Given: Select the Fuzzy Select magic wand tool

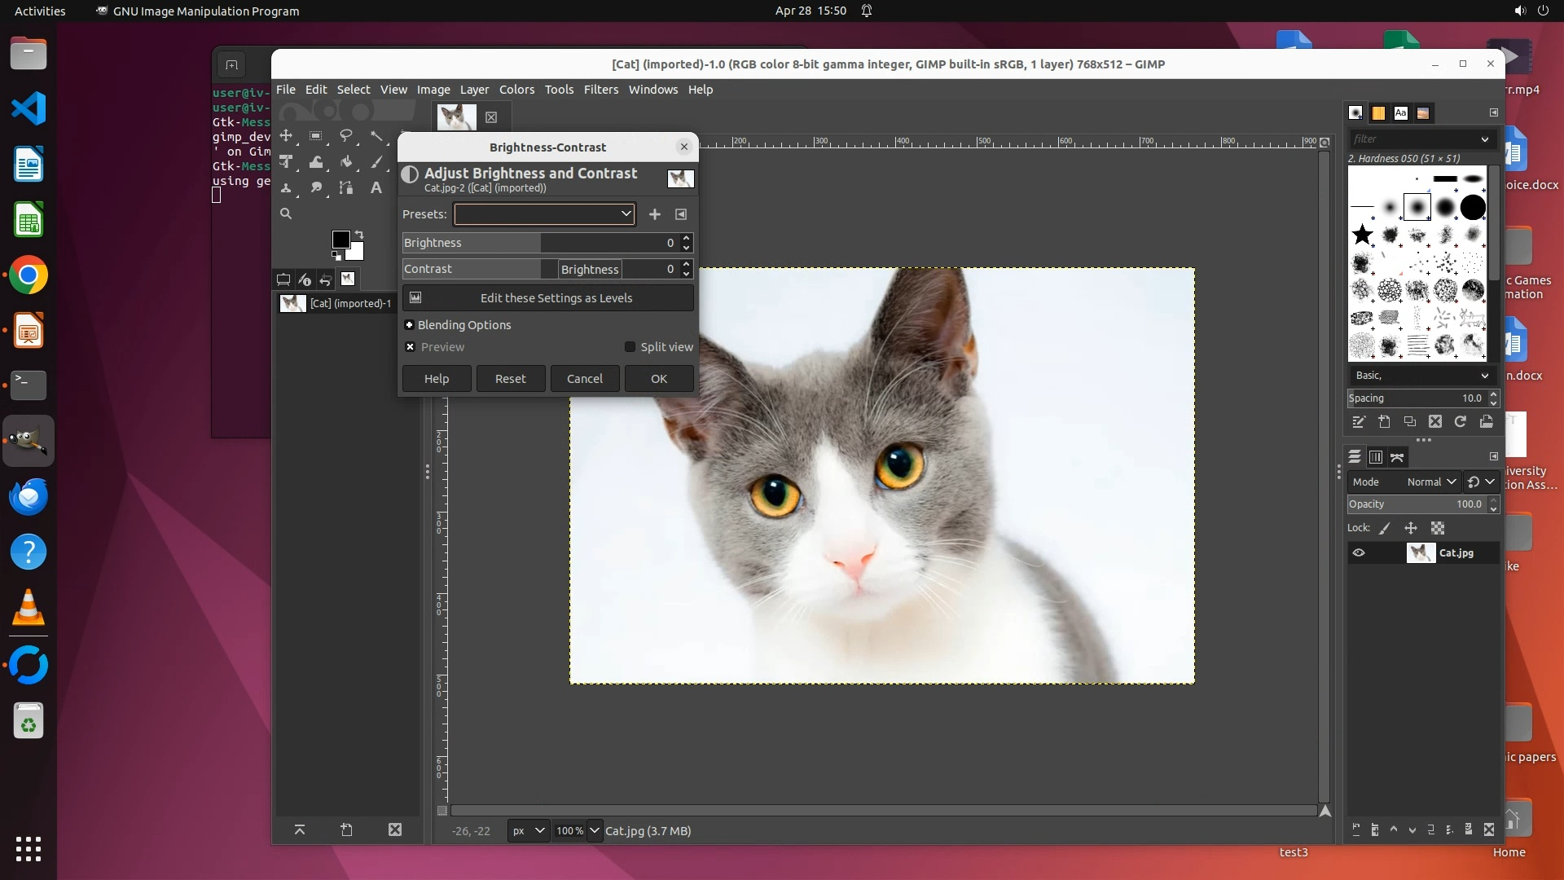Looking at the screenshot, I should (376, 136).
